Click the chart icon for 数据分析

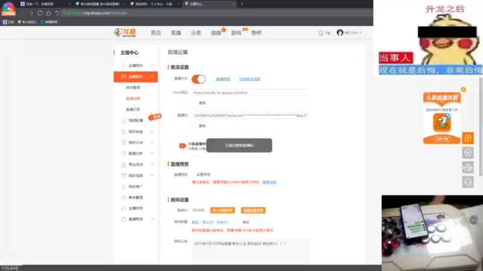click(x=124, y=154)
